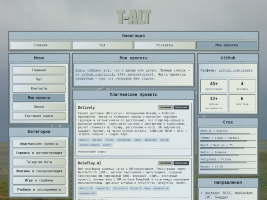Click the Node.js tag on Delively

[84, 140]
